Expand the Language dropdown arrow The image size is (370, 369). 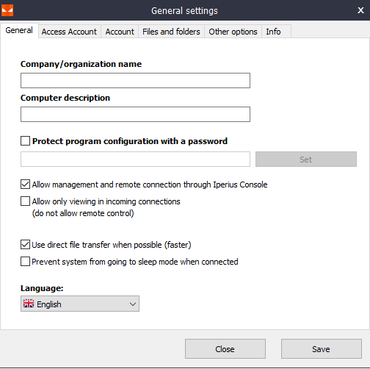click(133, 304)
